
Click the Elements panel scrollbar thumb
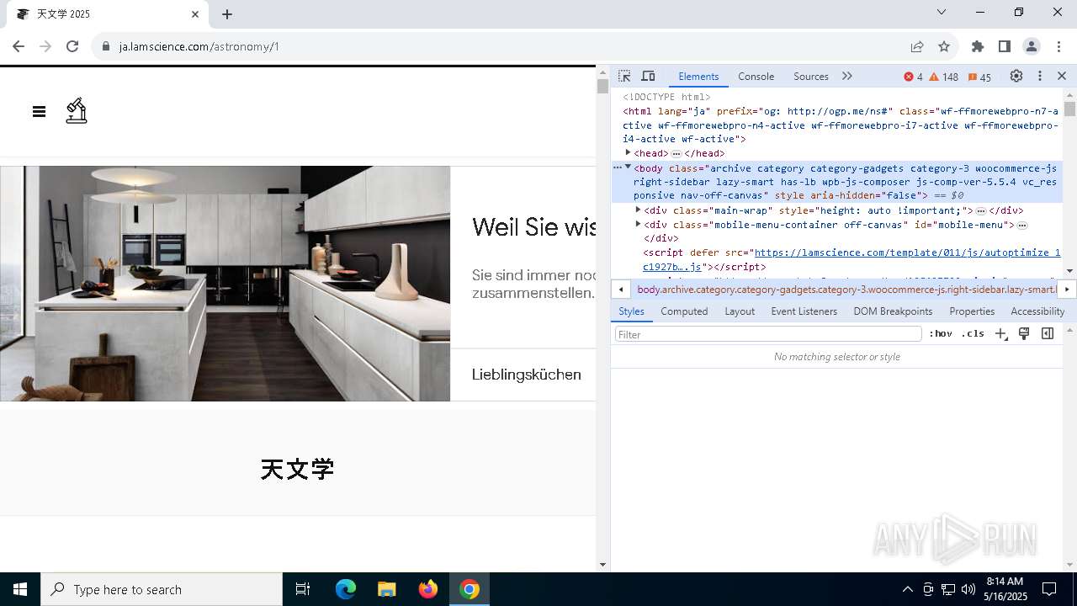coord(1069,109)
